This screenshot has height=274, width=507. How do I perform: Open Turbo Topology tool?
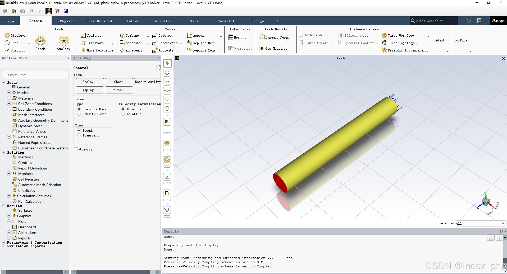coord(400,43)
